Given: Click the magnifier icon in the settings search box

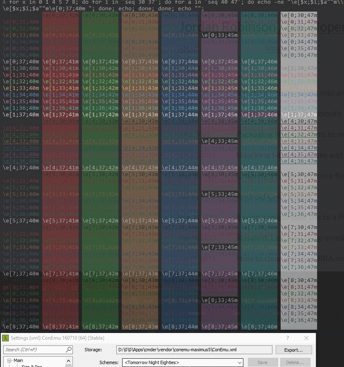Looking at the screenshot, I should coord(69,350).
